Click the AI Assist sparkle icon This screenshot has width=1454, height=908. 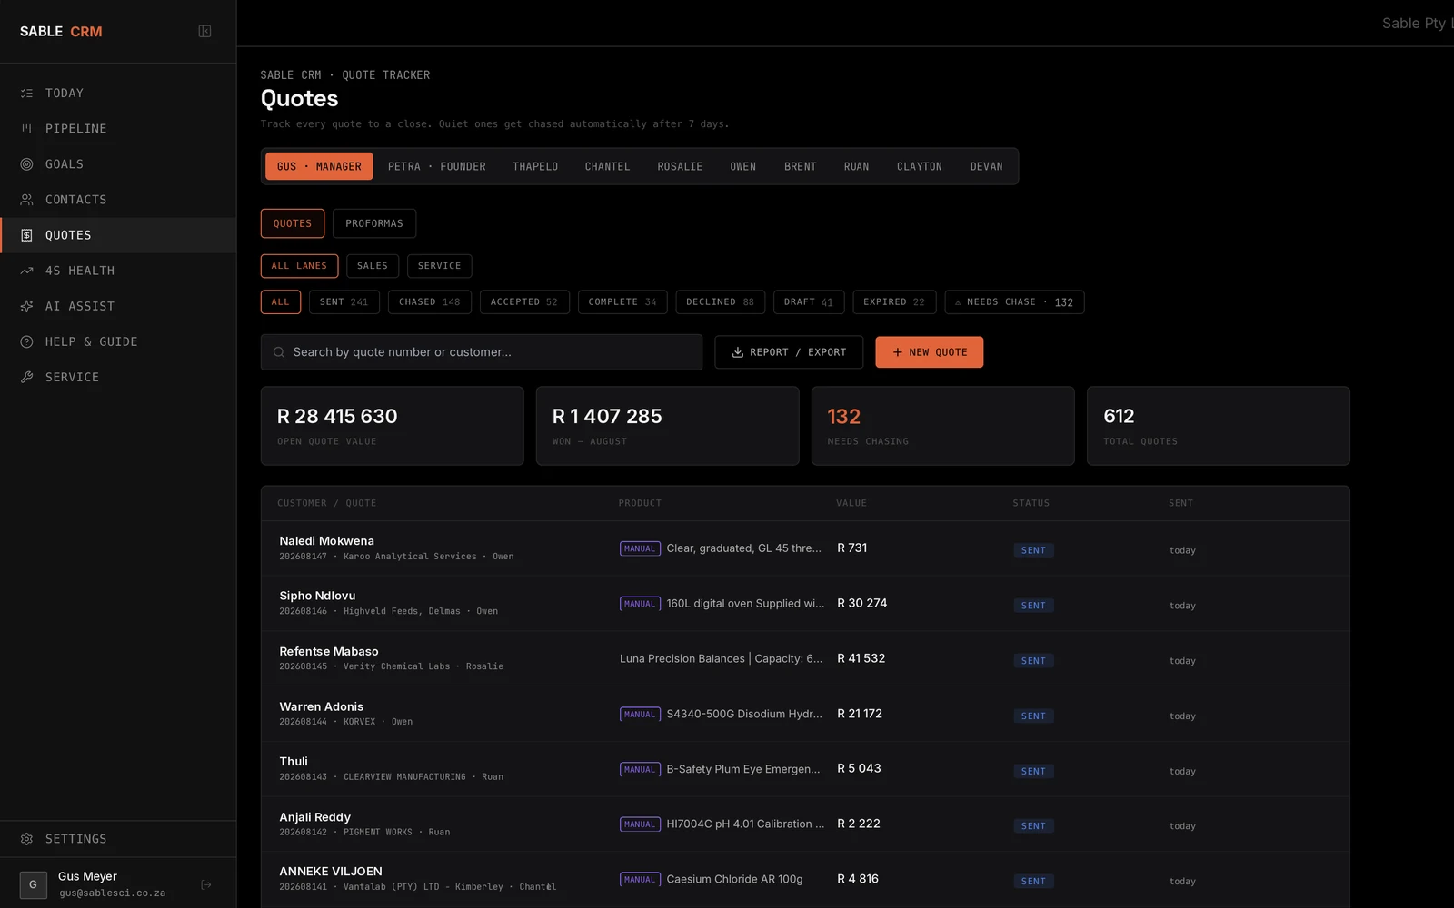26,306
